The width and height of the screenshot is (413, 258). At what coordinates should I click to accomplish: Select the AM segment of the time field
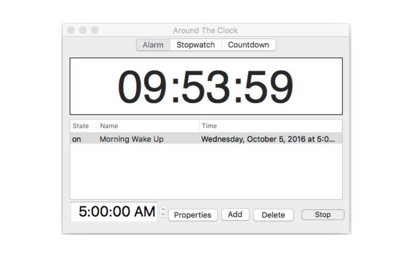point(145,212)
